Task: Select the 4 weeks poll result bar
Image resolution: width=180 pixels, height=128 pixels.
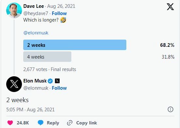Action: pos(47,57)
